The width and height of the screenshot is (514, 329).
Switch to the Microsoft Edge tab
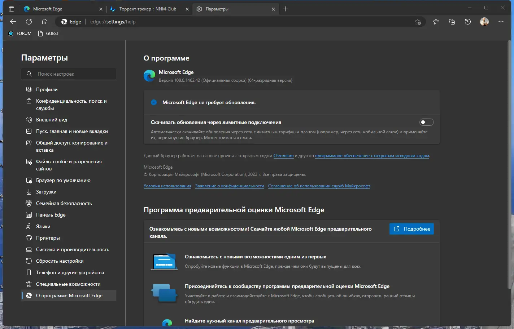click(62, 9)
